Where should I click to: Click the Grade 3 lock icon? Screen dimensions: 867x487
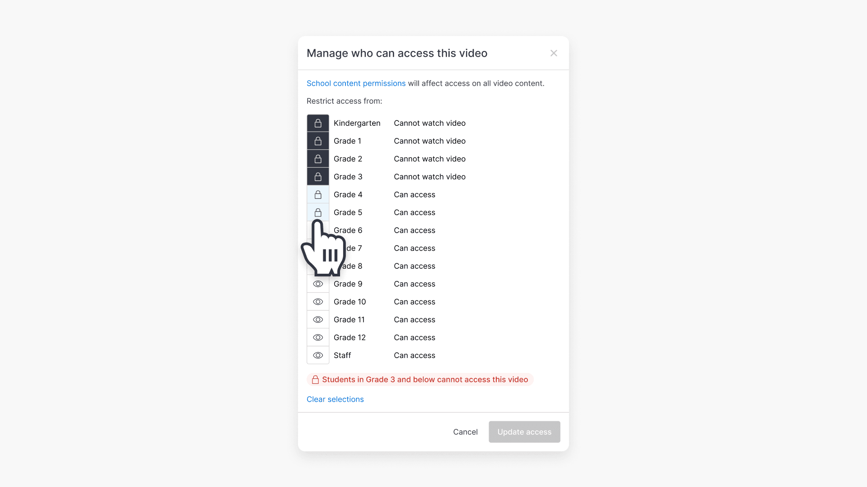click(x=318, y=176)
